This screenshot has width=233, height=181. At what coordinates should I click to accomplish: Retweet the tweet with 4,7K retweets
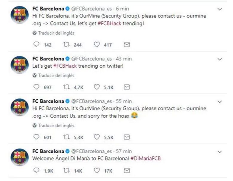pyautogui.click(x=66, y=87)
